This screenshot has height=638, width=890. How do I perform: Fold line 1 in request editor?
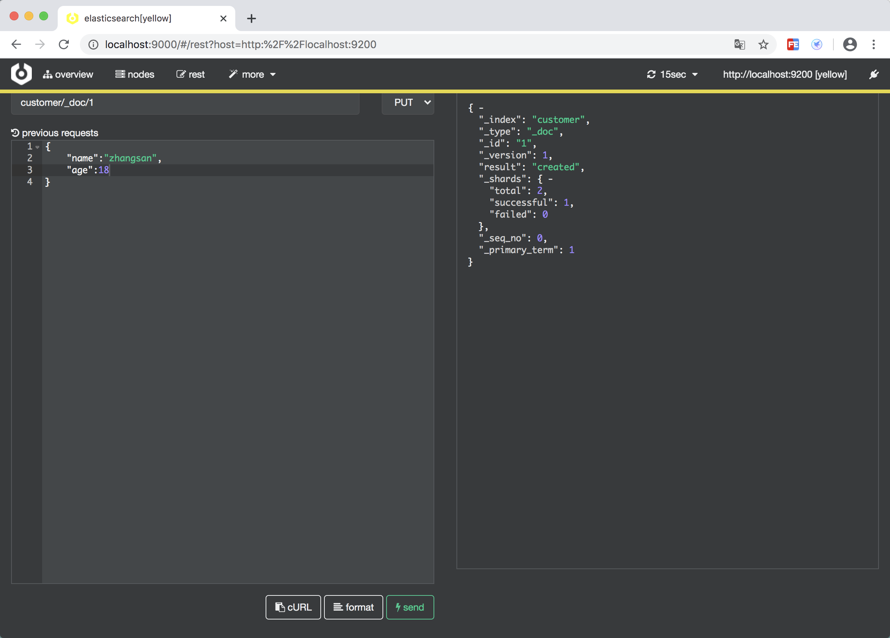pyautogui.click(x=37, y=147)
